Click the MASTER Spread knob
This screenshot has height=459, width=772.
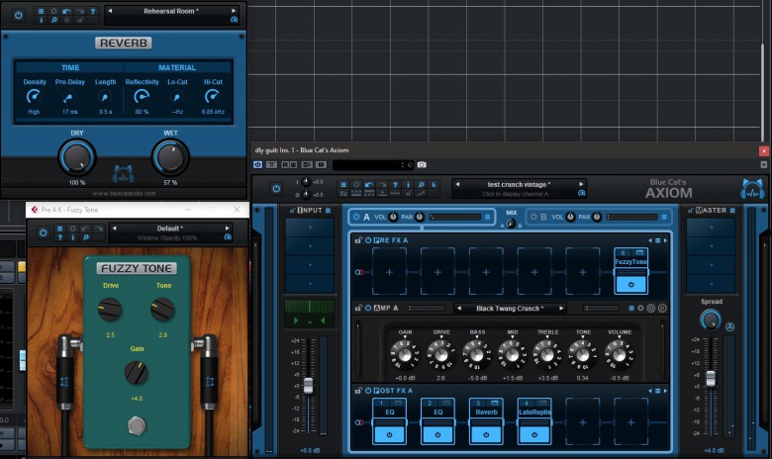tap(710, 320)
